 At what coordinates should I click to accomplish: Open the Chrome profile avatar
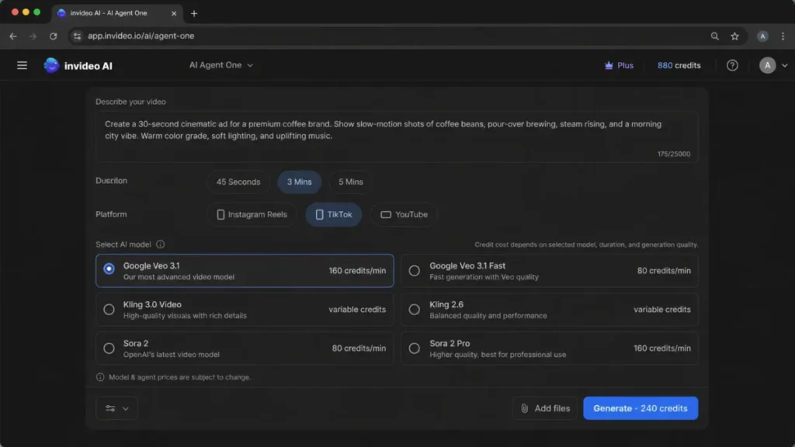pyautogui.click(x=762, y=36)
